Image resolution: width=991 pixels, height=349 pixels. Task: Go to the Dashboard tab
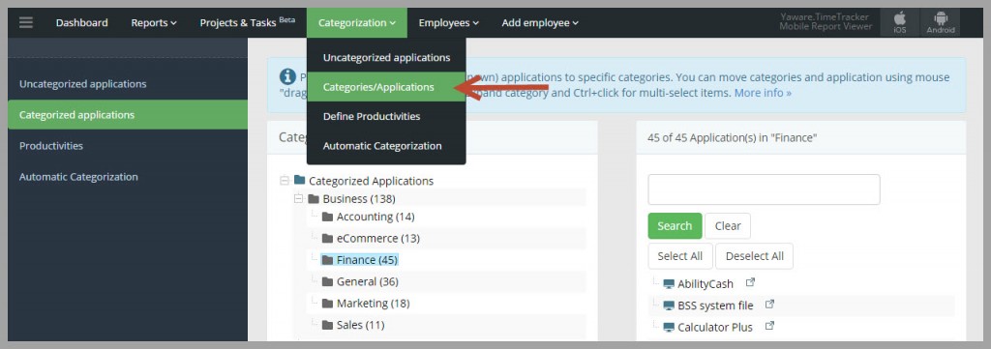pos(81,23)
